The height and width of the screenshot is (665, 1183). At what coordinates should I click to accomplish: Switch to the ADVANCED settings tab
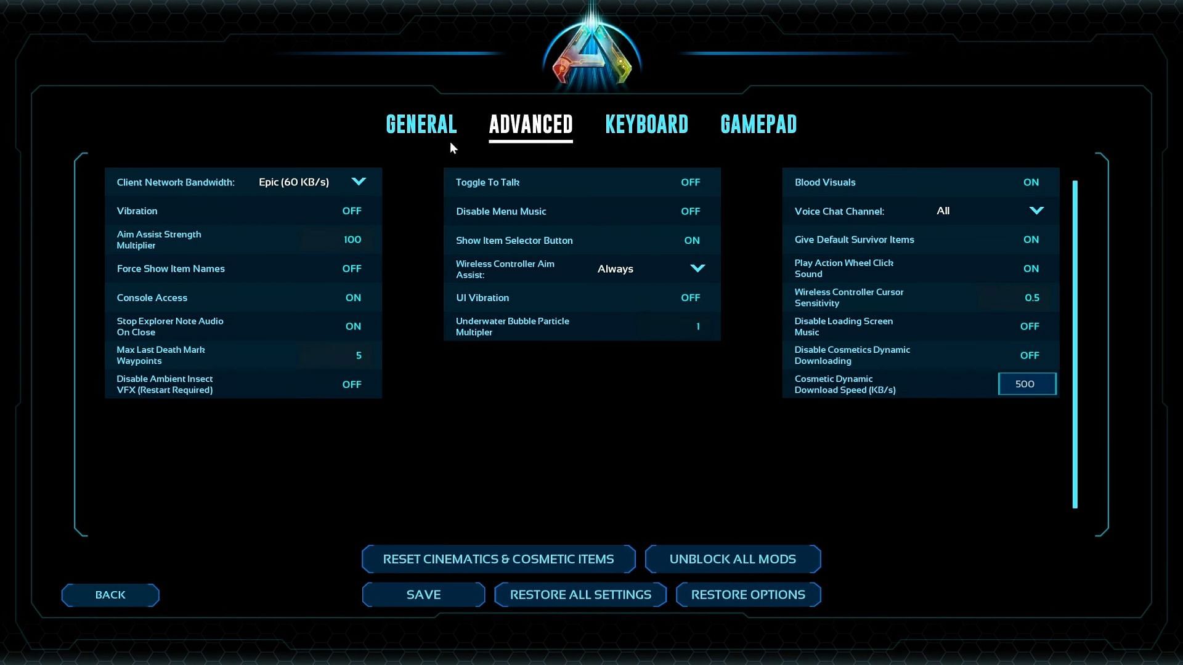531,123
